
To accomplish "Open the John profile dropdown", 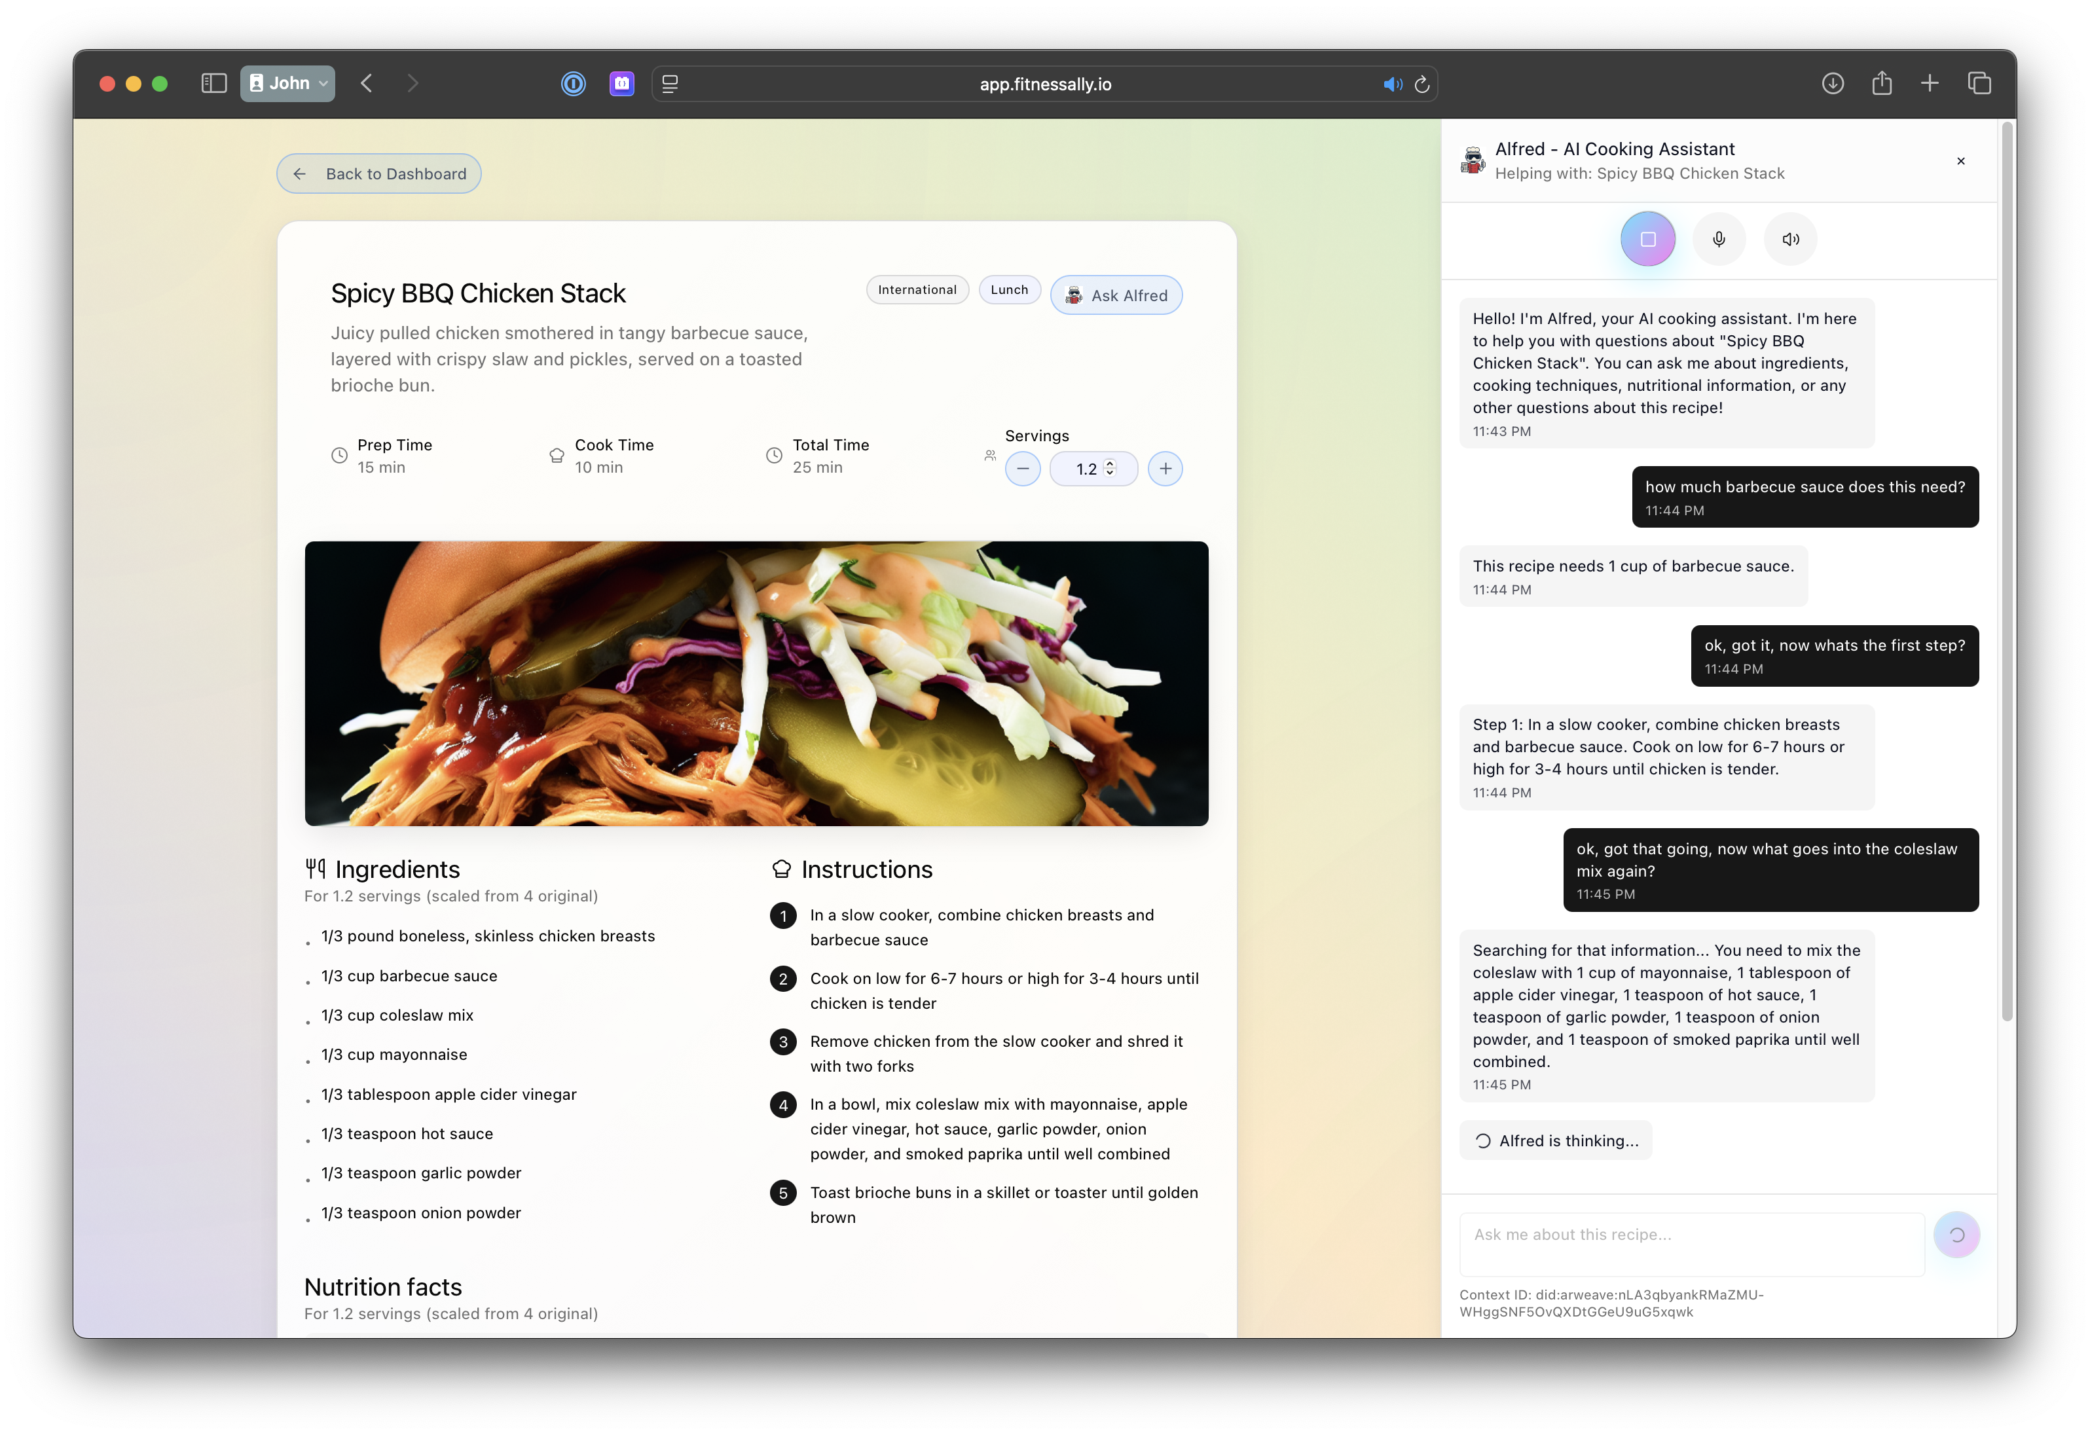I will click(288, 84).
